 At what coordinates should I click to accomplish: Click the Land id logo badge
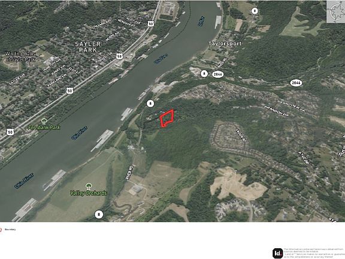277,253
